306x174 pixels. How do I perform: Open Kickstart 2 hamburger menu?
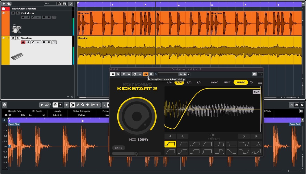coord(260,82)
